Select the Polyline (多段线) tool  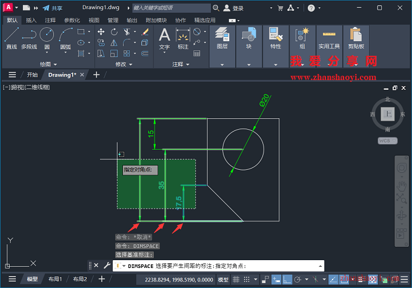click(29, 38)
